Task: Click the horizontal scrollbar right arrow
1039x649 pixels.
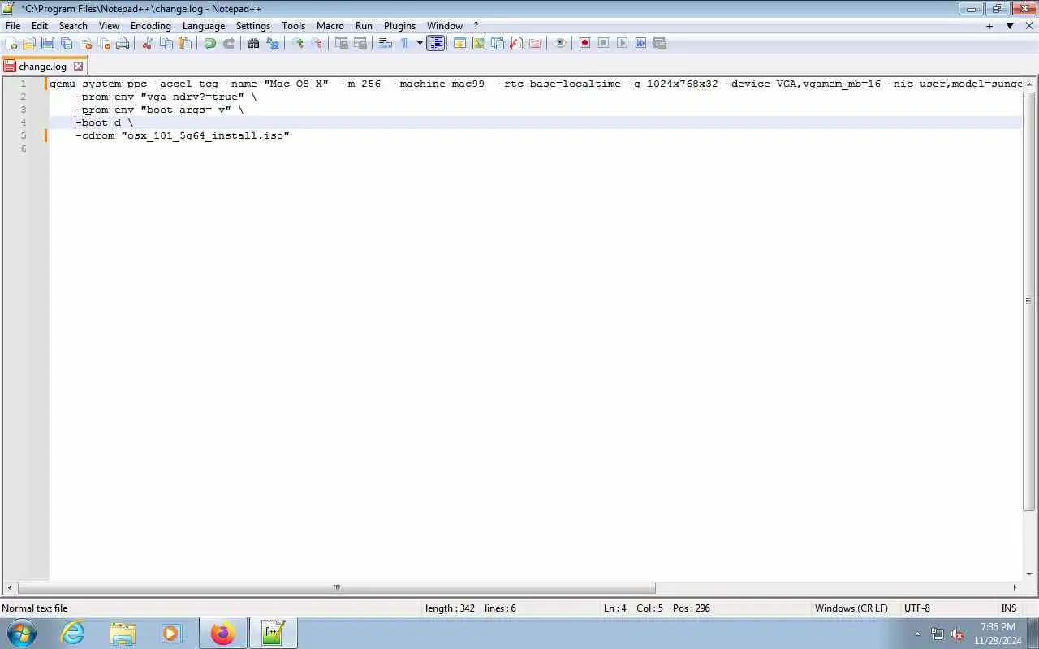Action: coord(1015,587)
